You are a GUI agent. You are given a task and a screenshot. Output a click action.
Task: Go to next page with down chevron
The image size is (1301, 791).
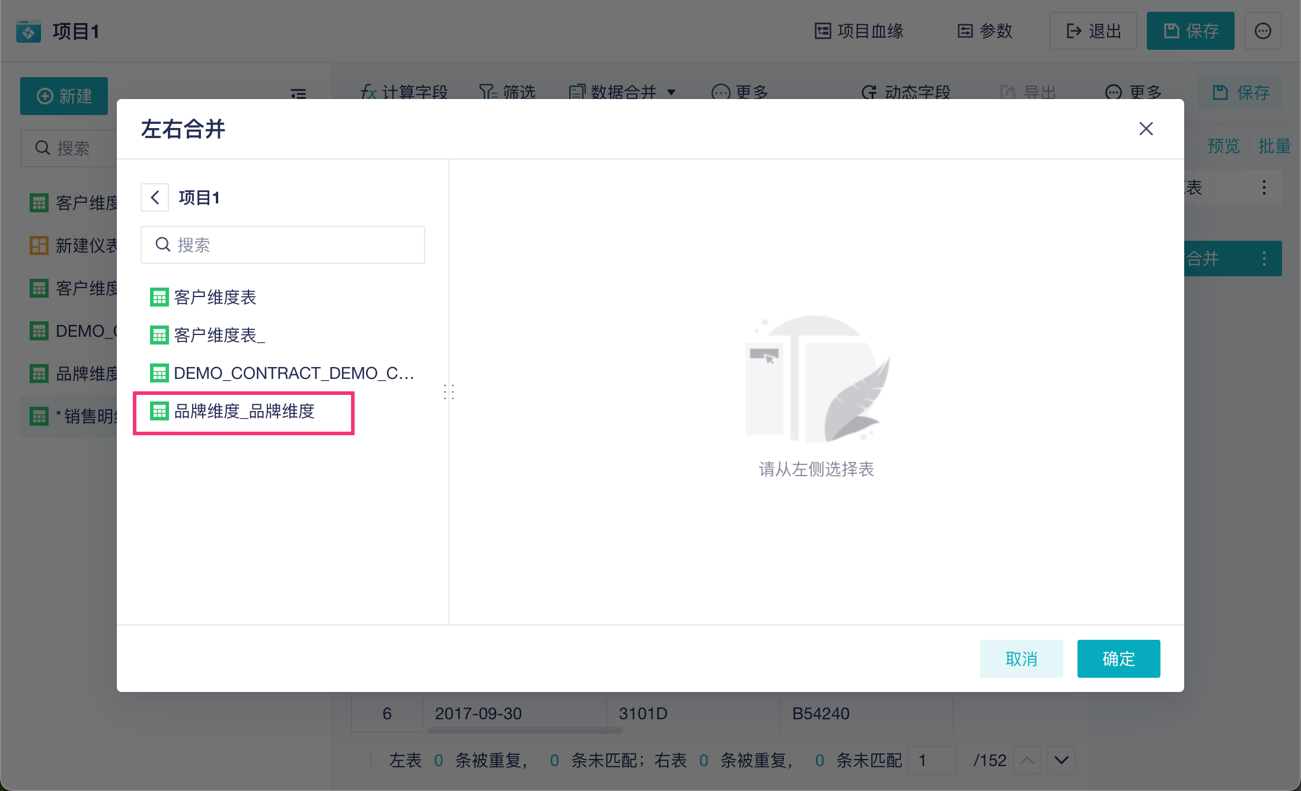coord(1061,760)
